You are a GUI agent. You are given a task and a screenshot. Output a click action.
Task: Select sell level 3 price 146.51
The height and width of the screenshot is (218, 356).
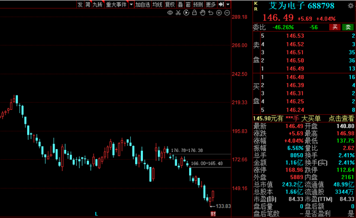pyautogui.click(x=295, y=52)
